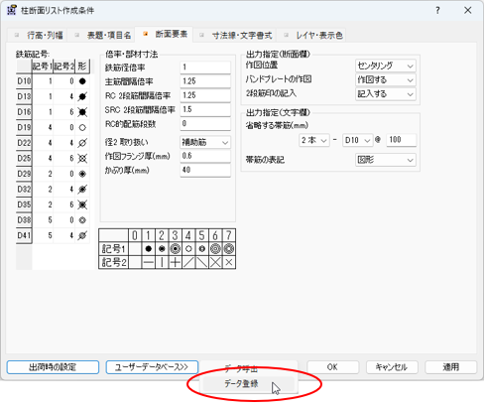Click the rebar shape symbol in D13 row
486x407 pixels.
pos(82,96)
